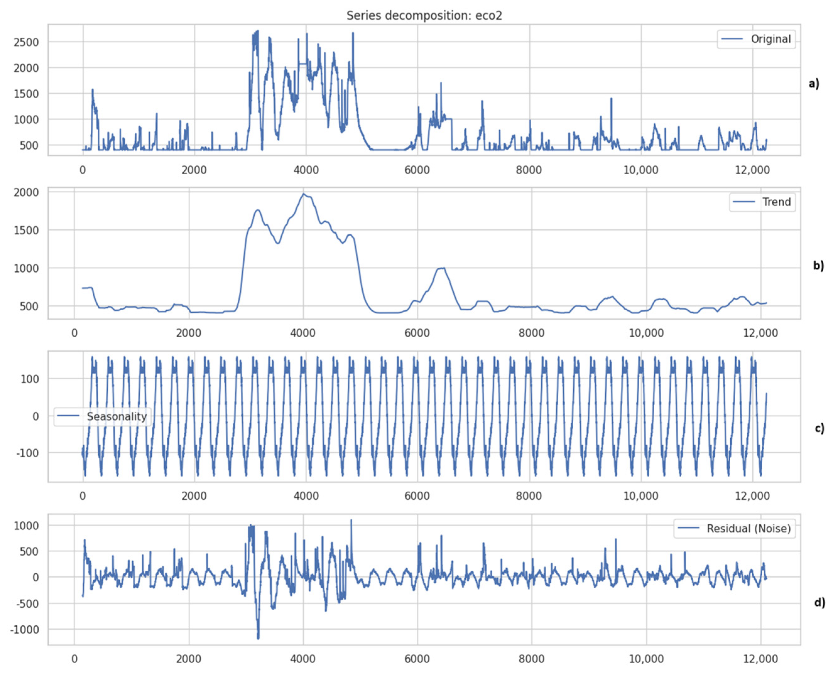Click the -1000 y-axis tick in Residual plot
Viewport: 833px width, 674px height.
(x=24, y=630)
